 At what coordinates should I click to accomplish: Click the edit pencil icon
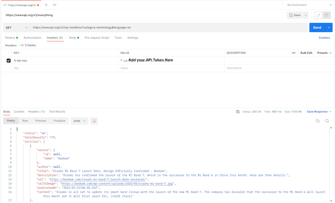pos(318,15)
